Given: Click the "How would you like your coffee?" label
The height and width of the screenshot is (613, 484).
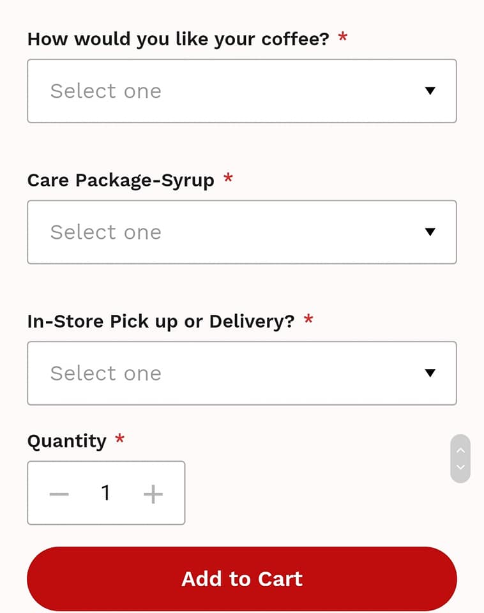Looking at the screenshot, I should point(178,39).
